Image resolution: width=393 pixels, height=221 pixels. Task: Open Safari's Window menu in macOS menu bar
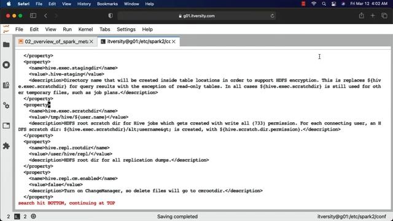tap(131, 4)
